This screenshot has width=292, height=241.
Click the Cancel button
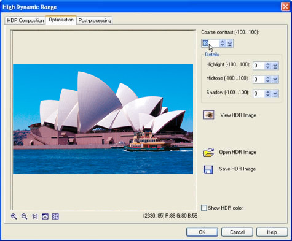pyautogui.click(x=237, y=232)
